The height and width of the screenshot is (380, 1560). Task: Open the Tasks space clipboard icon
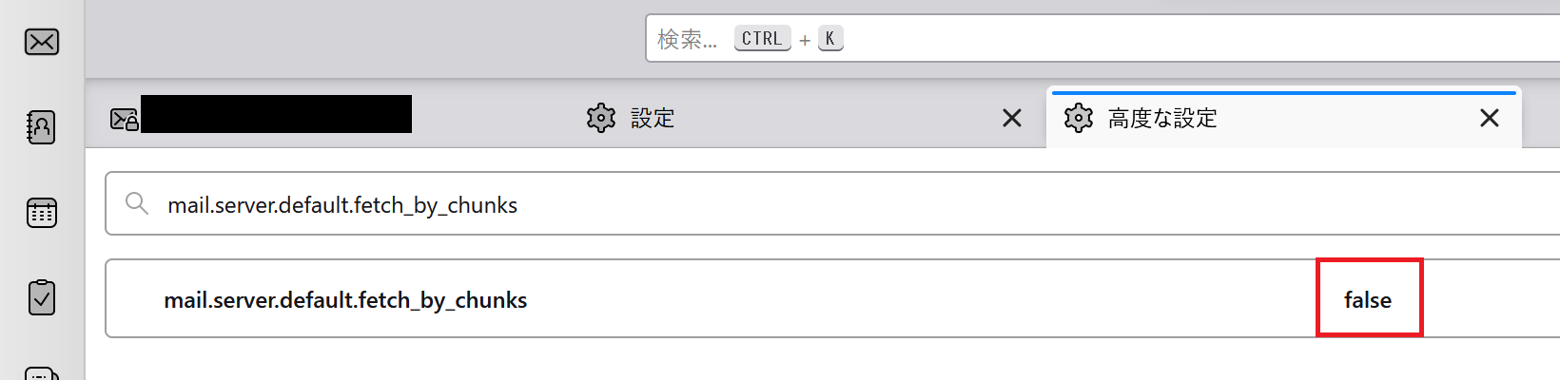[x=42, y=297]
